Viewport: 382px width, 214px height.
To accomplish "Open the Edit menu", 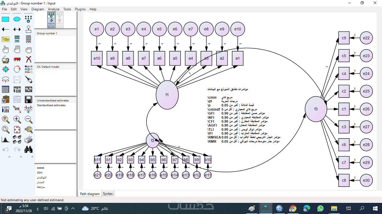I will coord(14,9).
